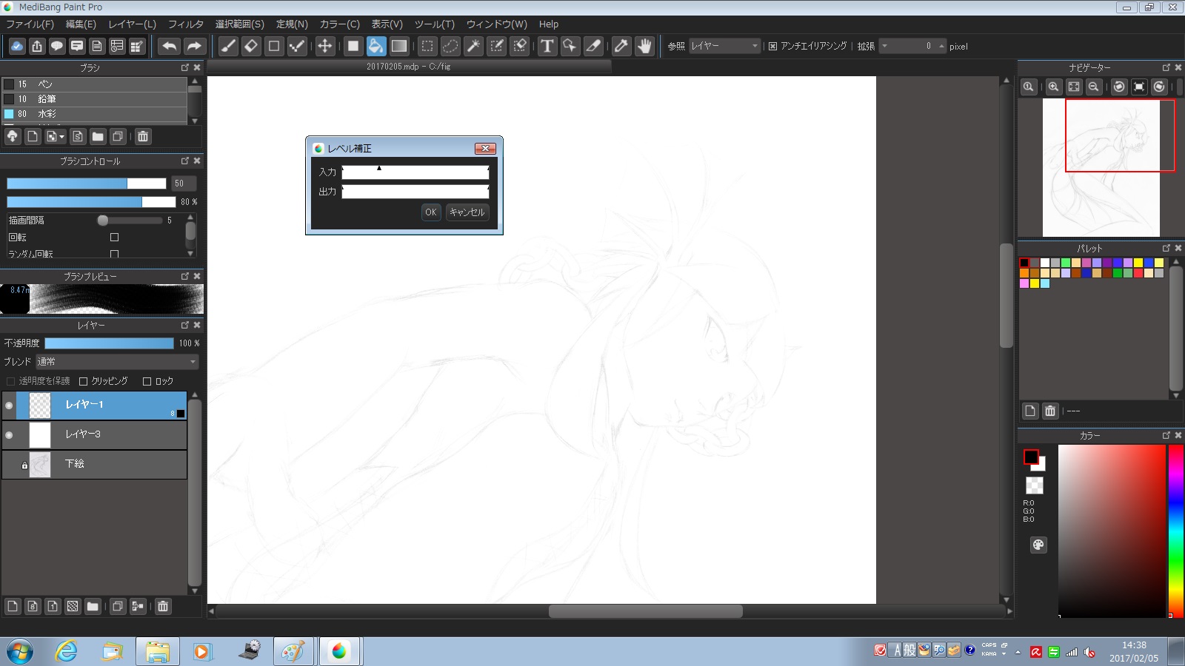Select the Bucket fill tool
The image size is (1185, 666).
[376, 46]
